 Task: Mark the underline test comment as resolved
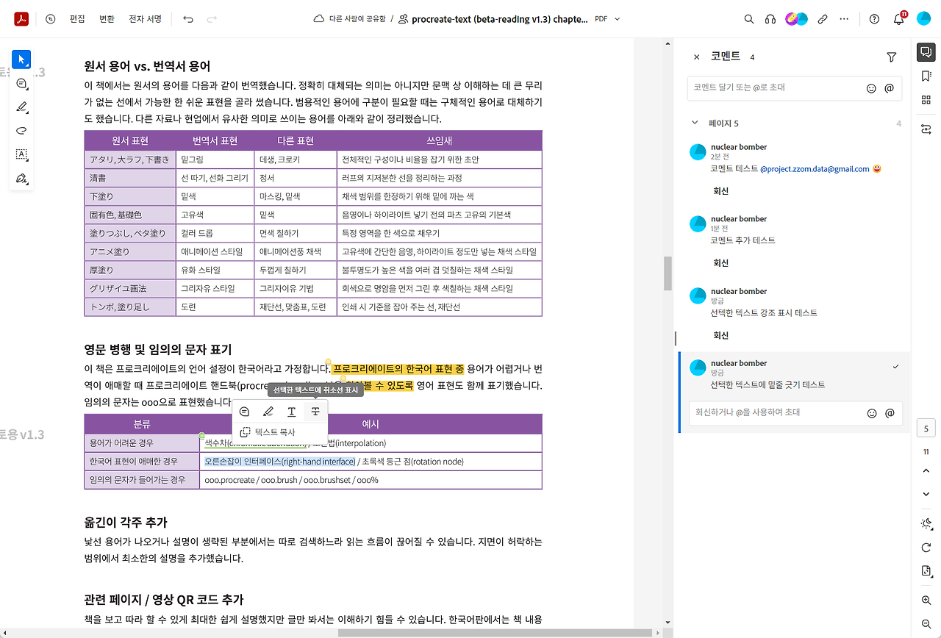pos(895,366)
